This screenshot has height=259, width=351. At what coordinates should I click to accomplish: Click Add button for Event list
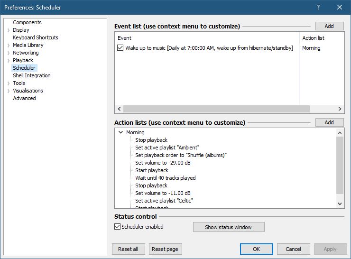(329, 26)
